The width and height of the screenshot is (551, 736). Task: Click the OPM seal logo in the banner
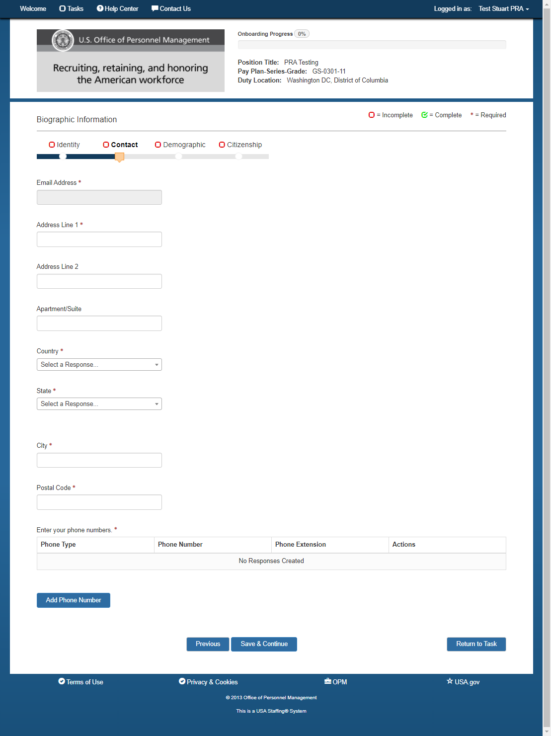coord(63,40)
